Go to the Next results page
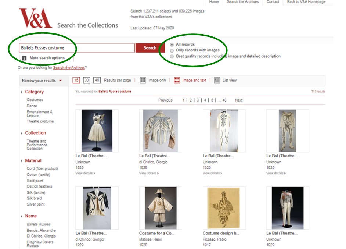 [239, 100]
